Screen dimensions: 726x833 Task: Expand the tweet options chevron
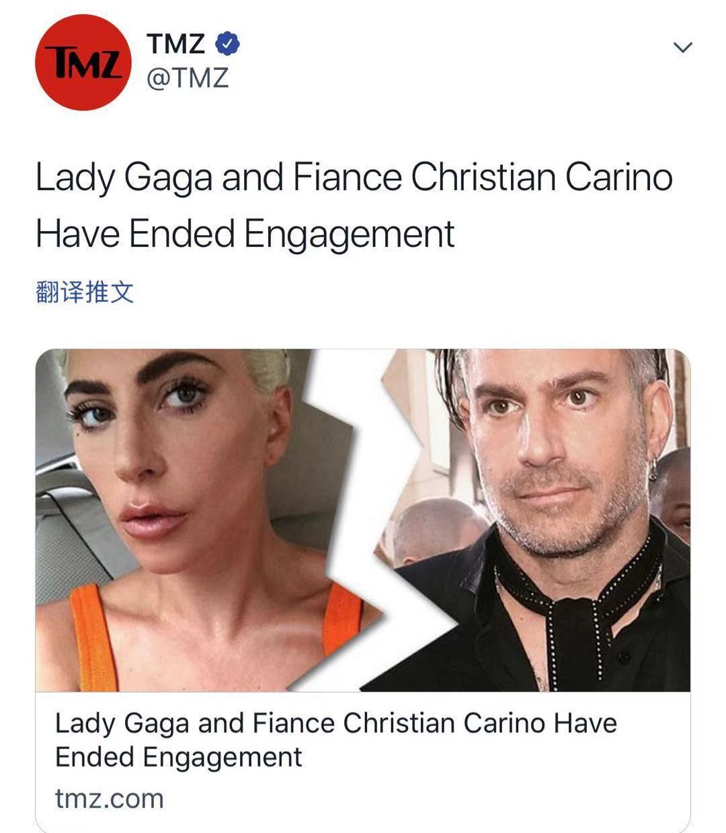(682, 47)
